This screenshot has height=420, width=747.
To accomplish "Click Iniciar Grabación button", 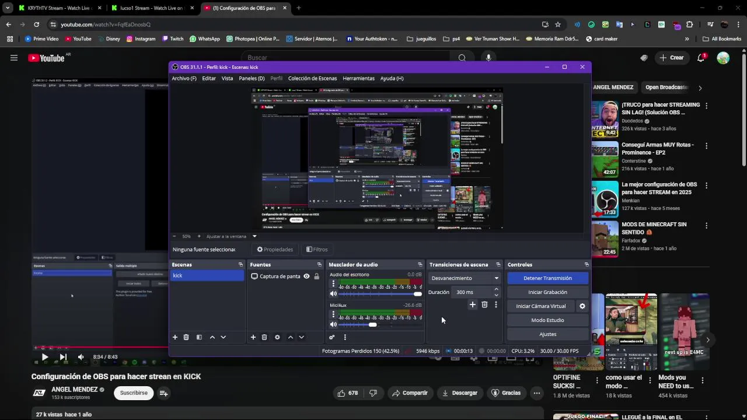I will (x=547, y=292).
